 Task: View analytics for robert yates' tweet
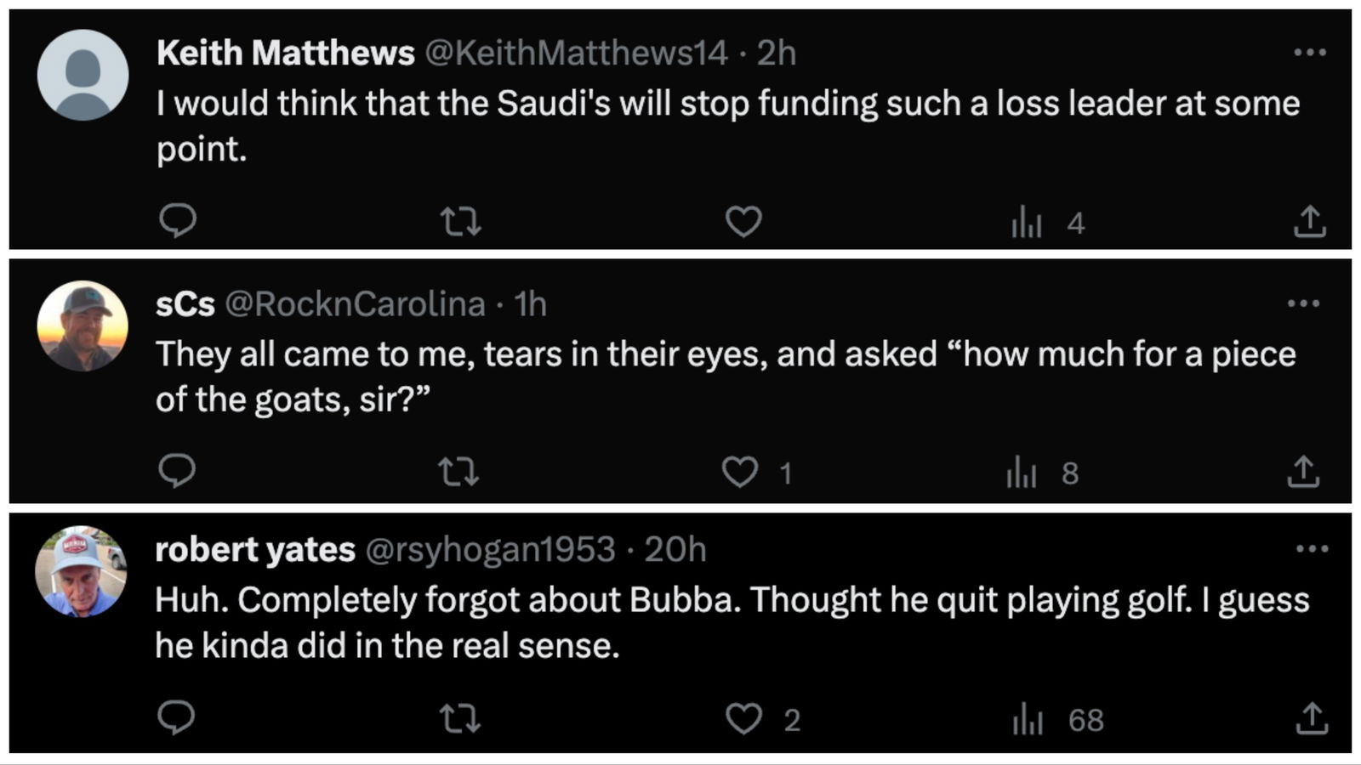point(1028,720)
